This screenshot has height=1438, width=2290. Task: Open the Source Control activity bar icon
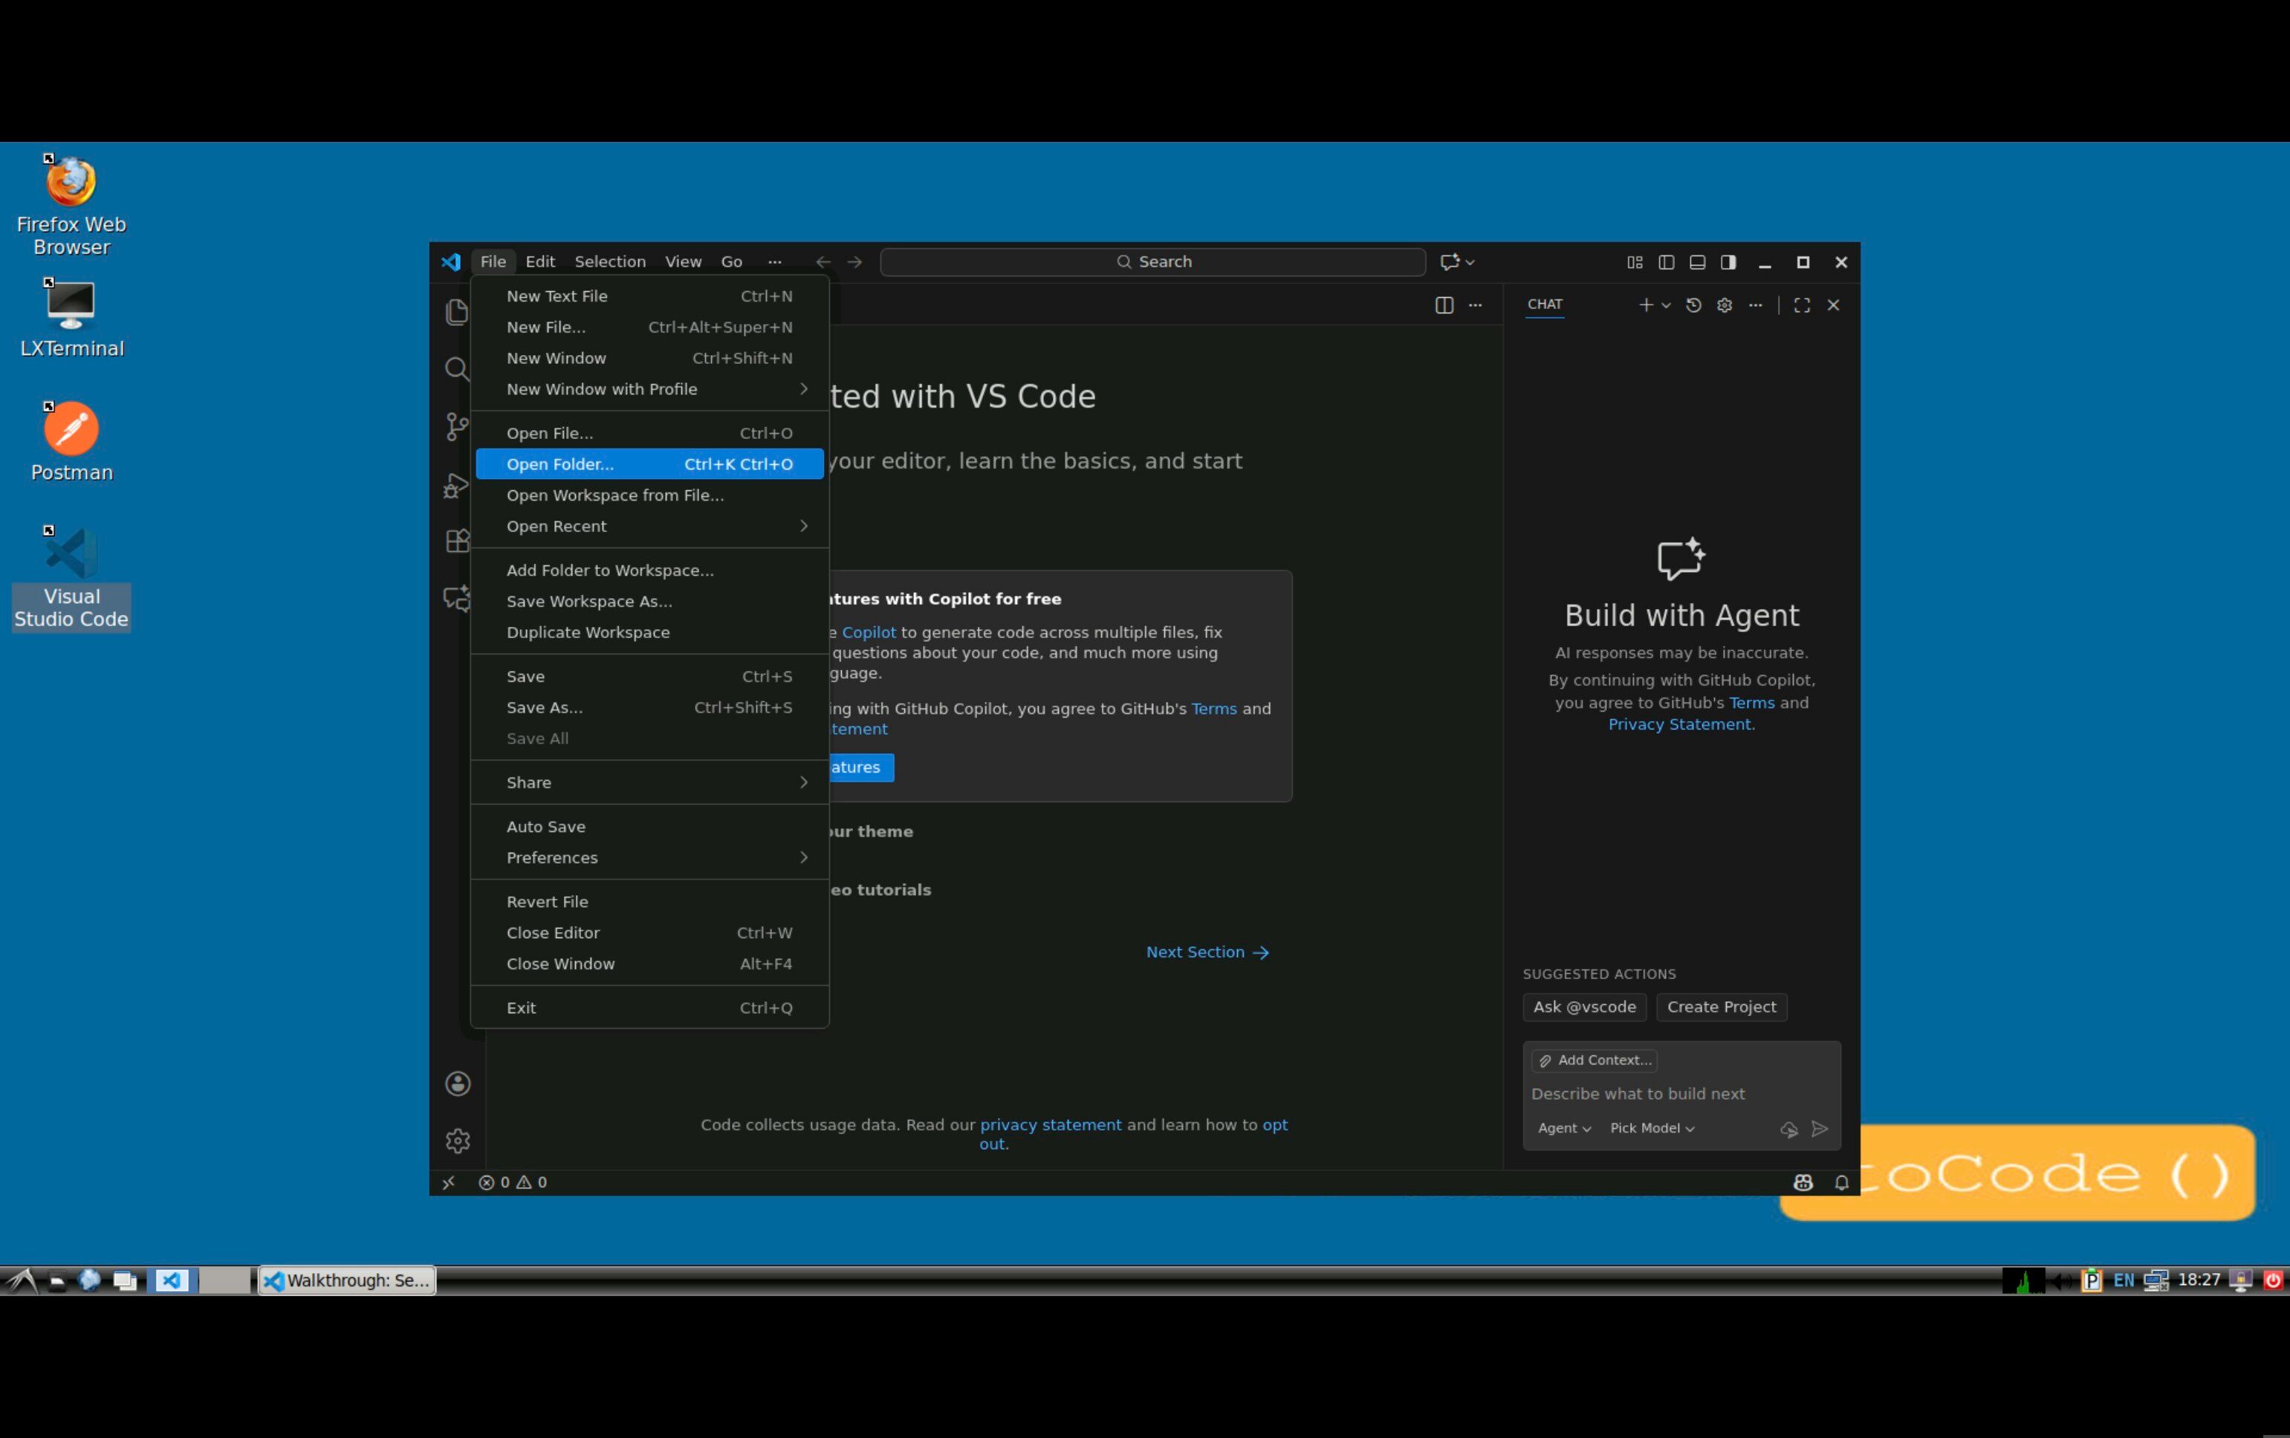pyautogui.click(x=456, y=426)
